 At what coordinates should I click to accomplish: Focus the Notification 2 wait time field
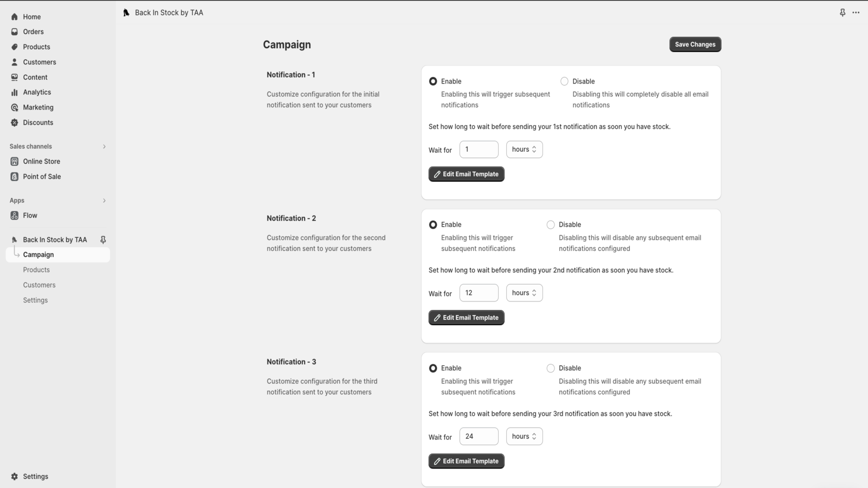click(x=478, y=293)
